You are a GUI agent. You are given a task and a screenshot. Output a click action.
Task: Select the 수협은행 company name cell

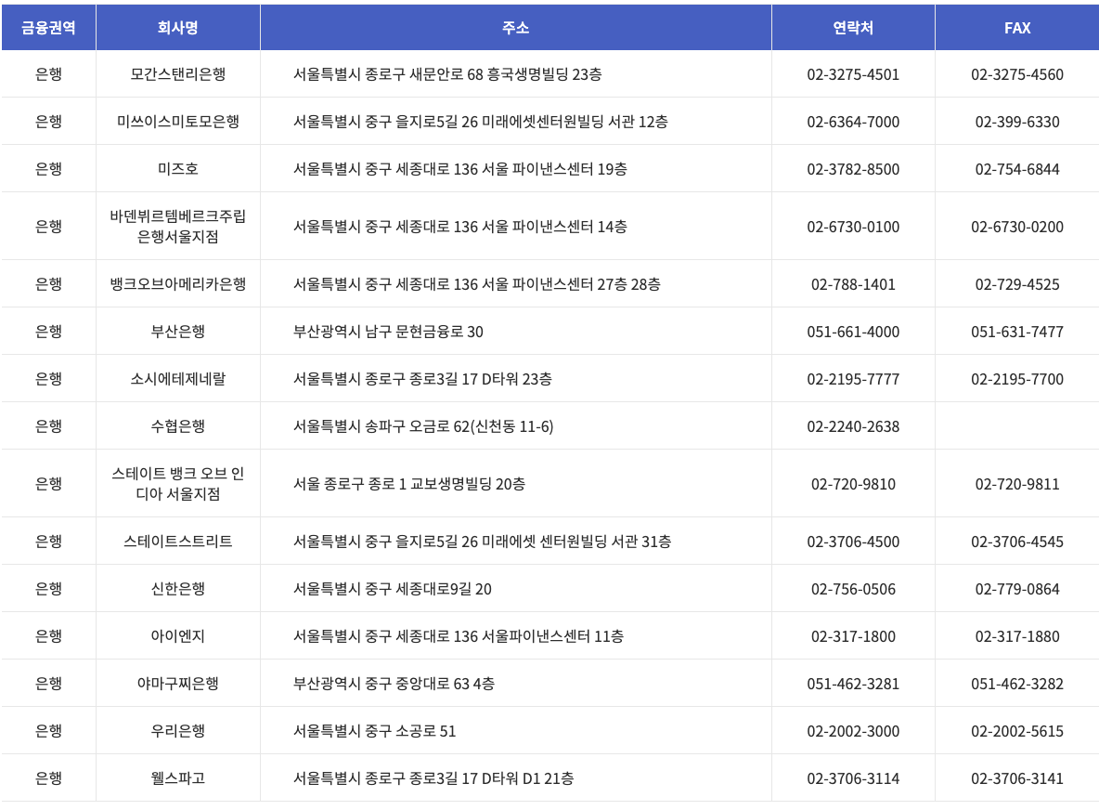pos(178,425)
